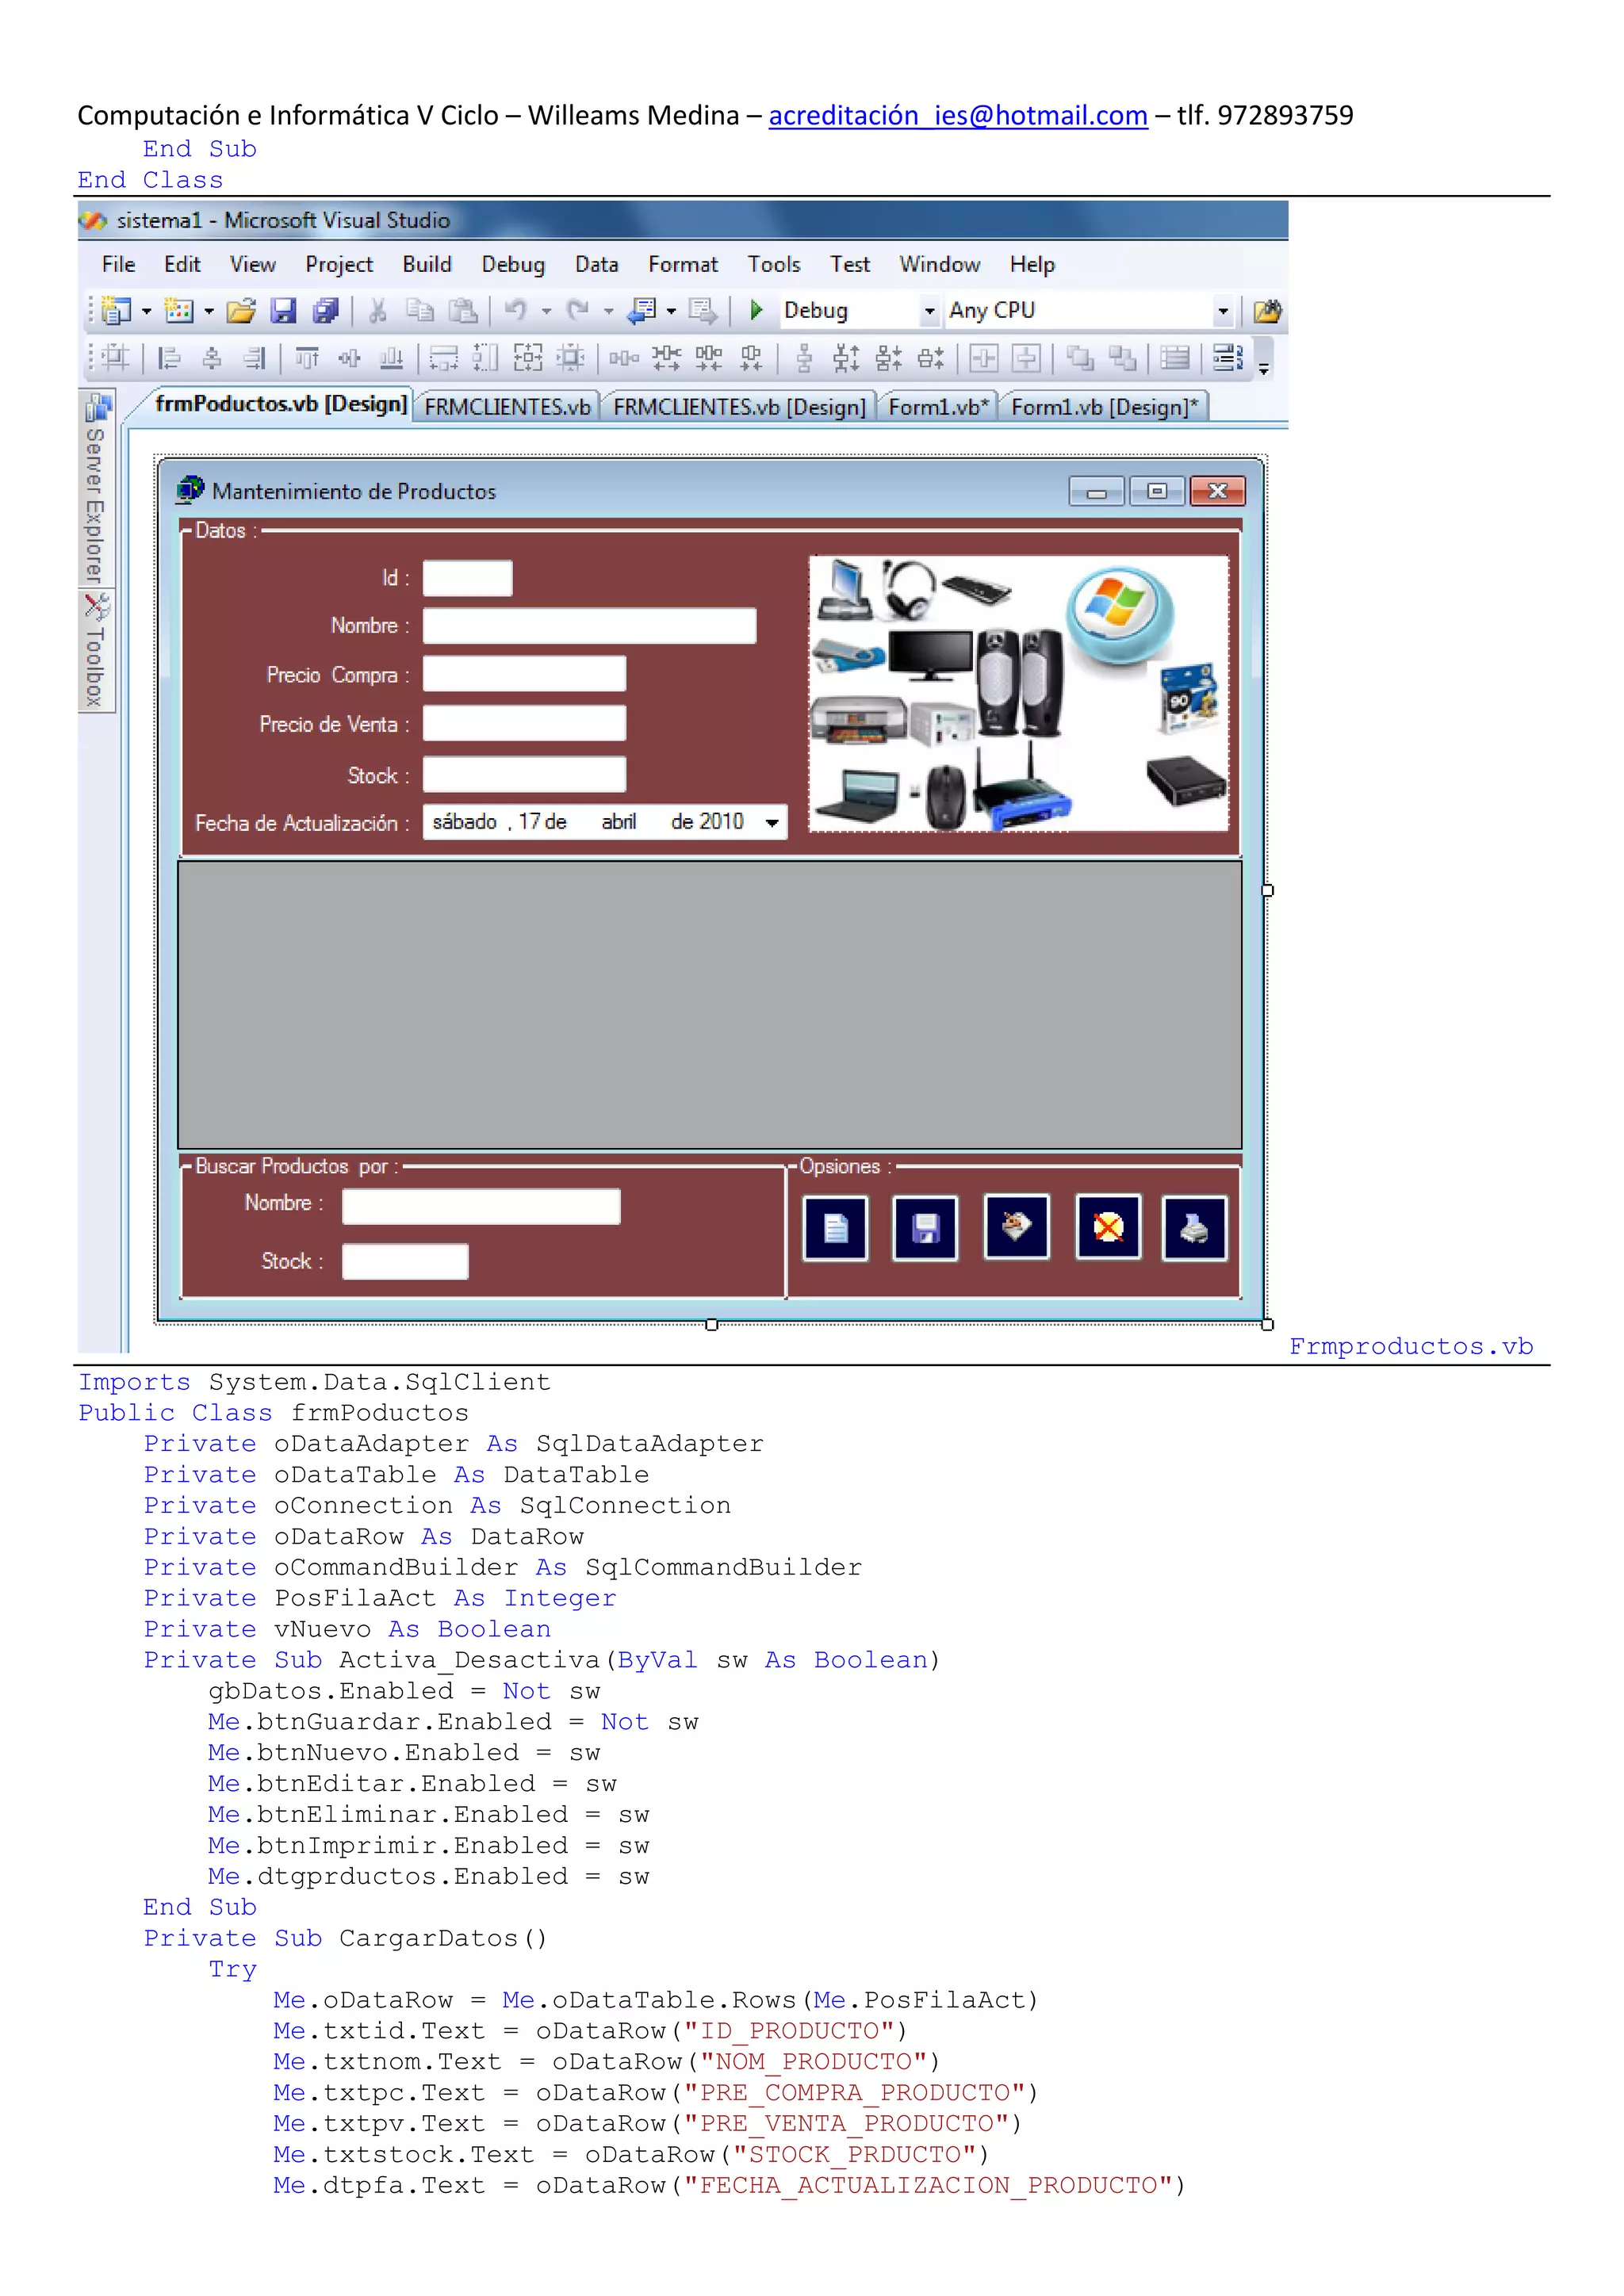Viewport: 1624px width, 2296px height.
Task: Open the Redo history dropdown arrow
Action: pos(608,311)
